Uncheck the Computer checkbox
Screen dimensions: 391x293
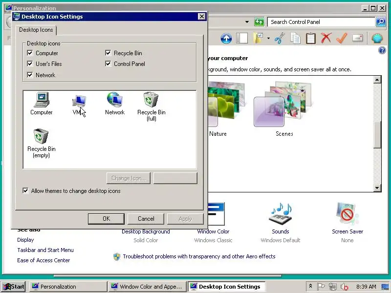click(30, 53)
